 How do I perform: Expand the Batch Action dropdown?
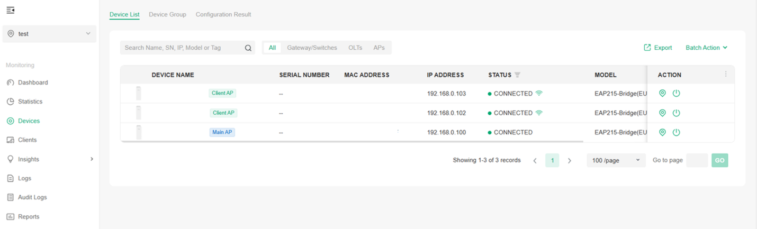coord(706,48)
